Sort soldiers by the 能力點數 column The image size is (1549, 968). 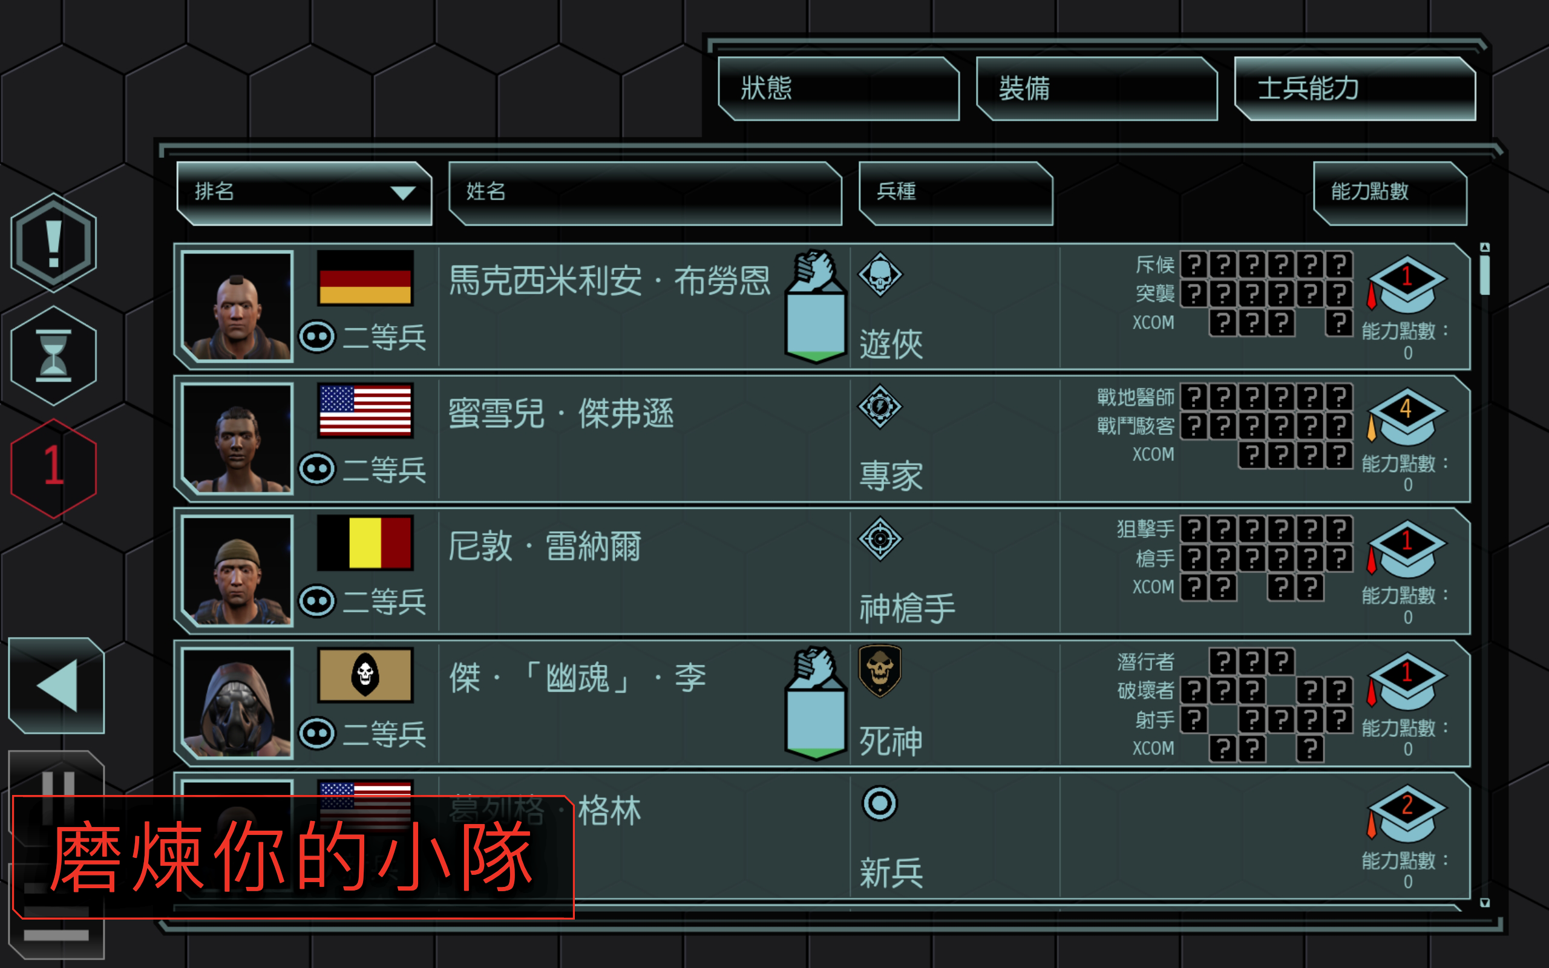[x=1390, y=193]
